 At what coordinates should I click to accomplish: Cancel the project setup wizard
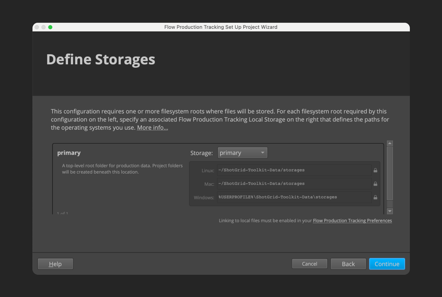[310, 264]
